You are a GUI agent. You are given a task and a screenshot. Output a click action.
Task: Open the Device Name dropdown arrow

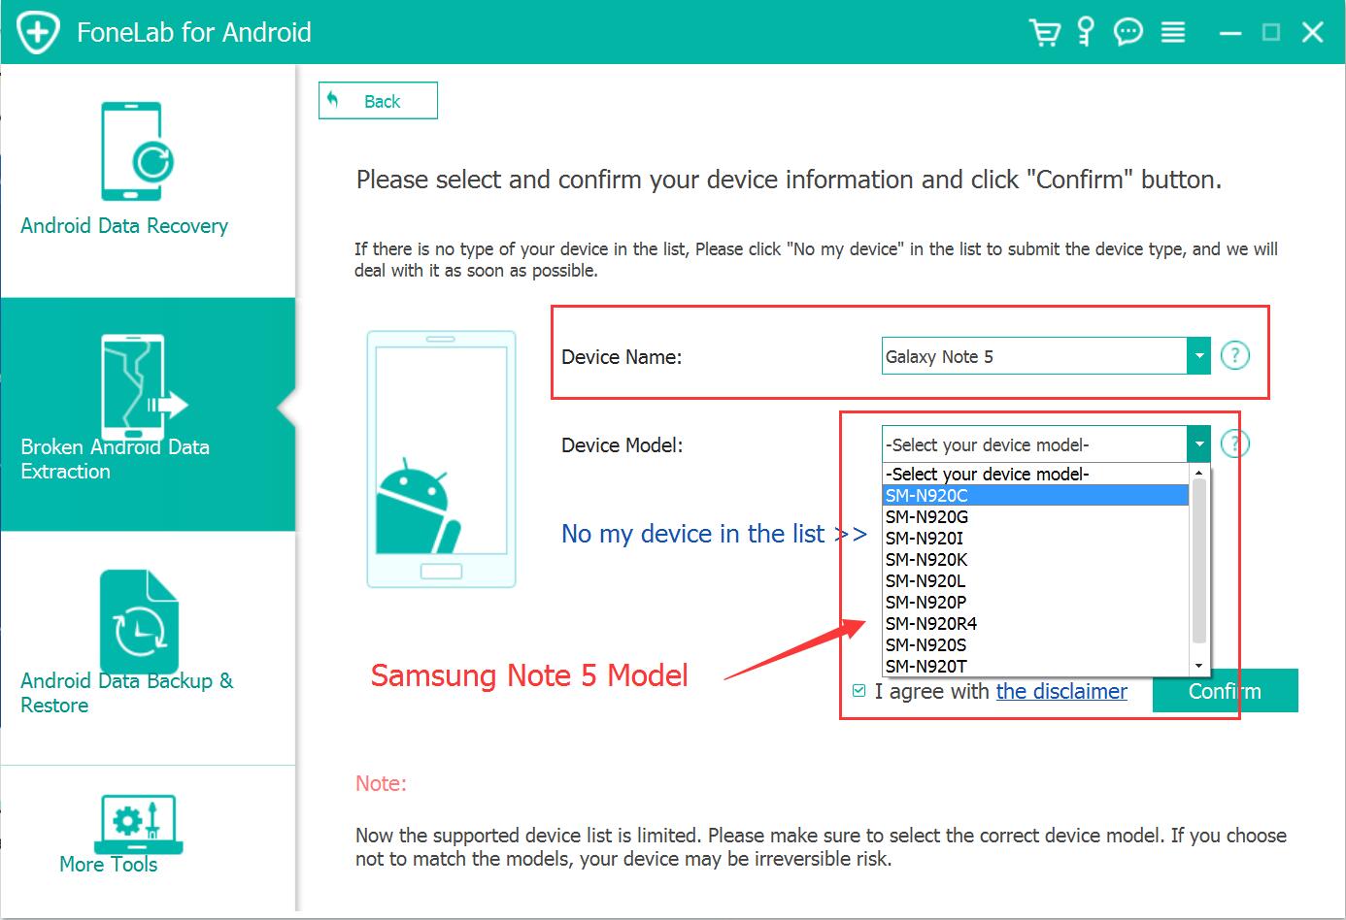(1199, 356)
